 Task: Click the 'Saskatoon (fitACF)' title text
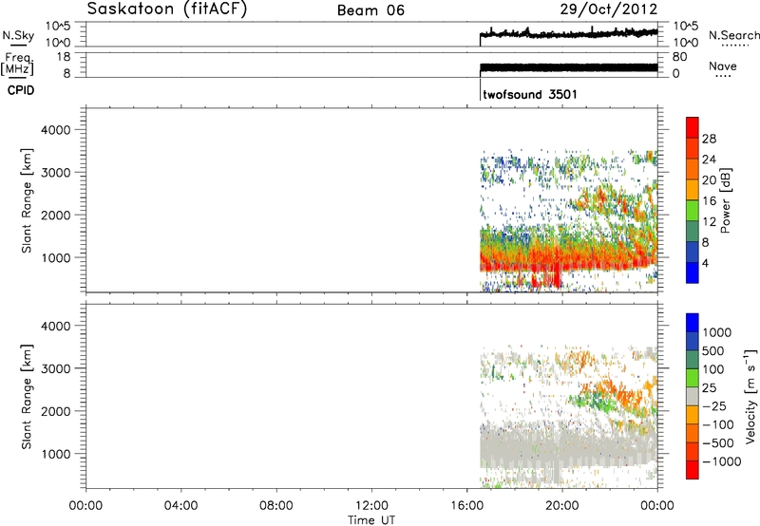167,9
